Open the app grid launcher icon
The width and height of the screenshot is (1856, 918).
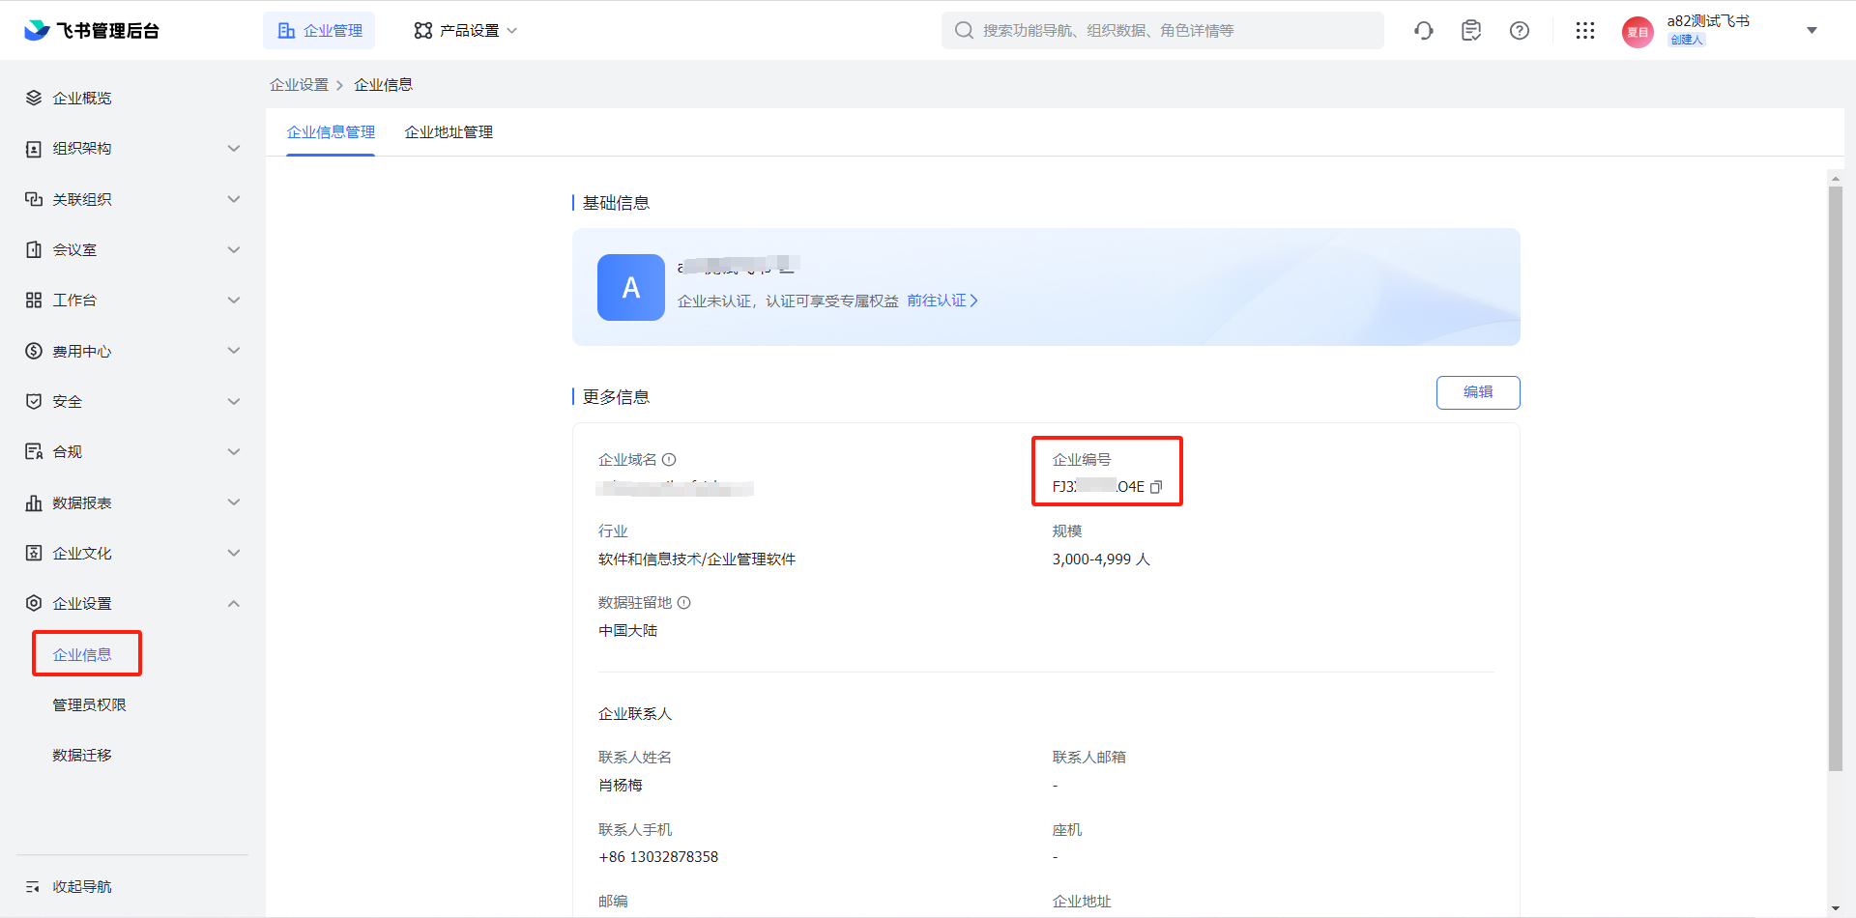(x=1585, y=31)
